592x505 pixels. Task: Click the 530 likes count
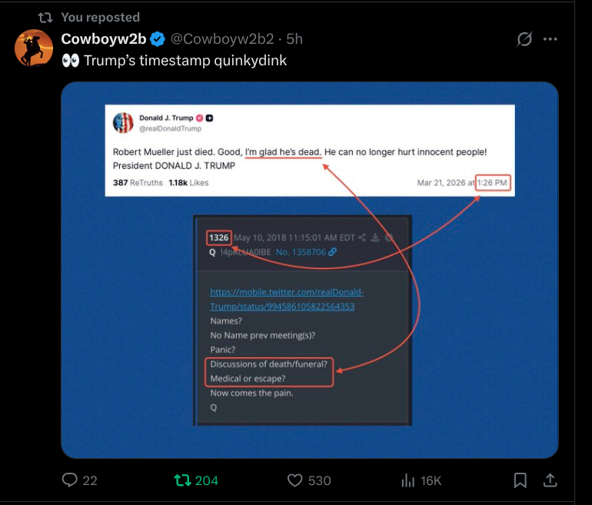click(319, 480)
